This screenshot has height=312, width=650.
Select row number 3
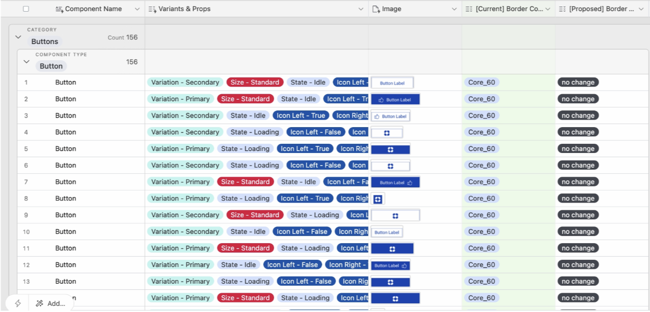26,115
